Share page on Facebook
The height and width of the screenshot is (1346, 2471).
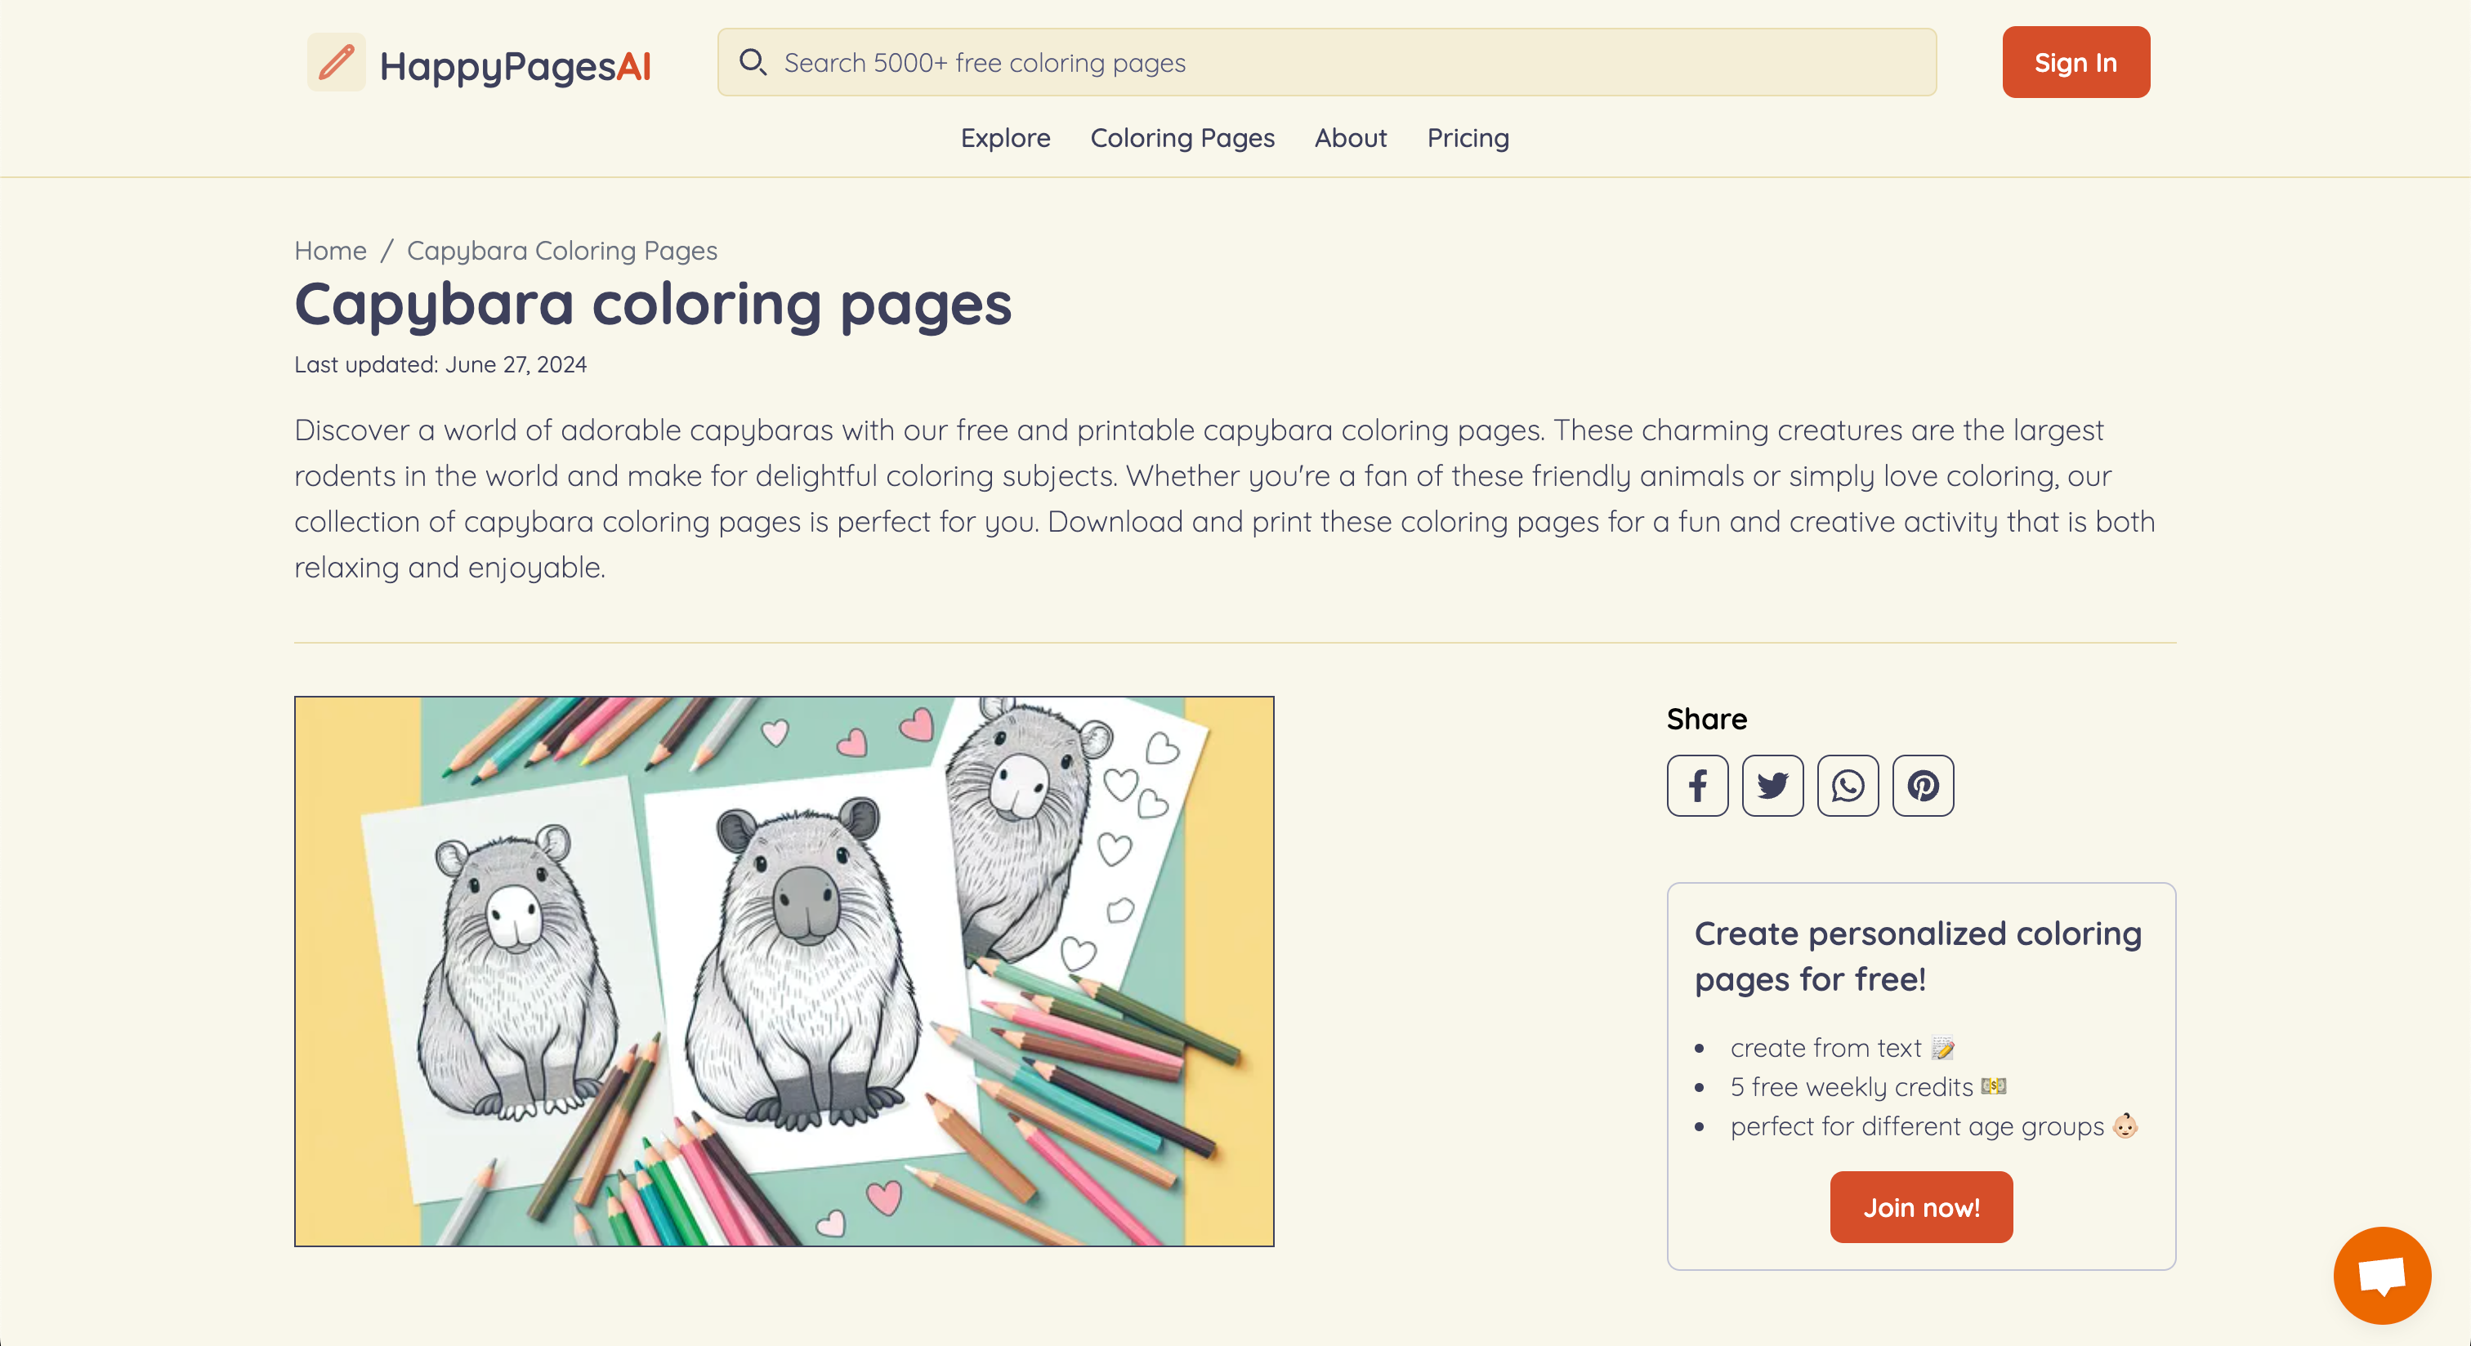[x=1697, y=785]
